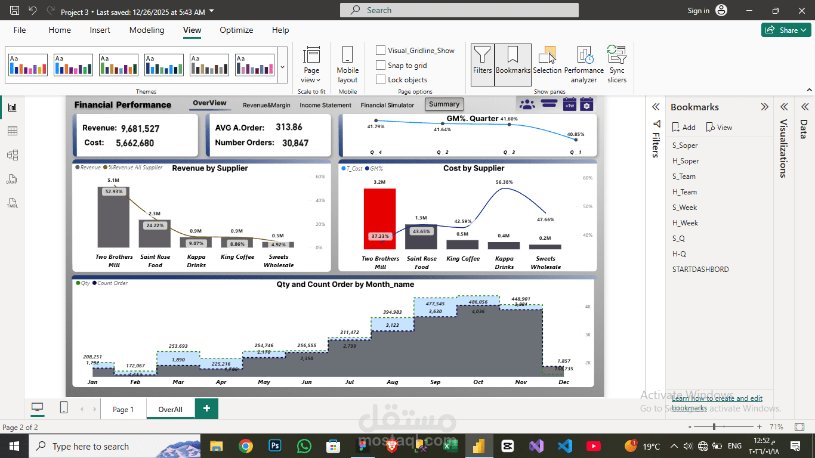The image size is (815, 458).
Task: Click the Summary button on dashboard
Action: (444, 104)
